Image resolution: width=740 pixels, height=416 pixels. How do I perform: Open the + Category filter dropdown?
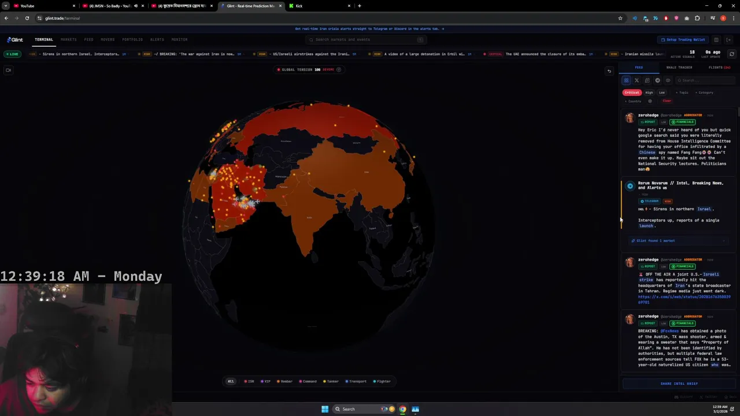tap(704, 92)
